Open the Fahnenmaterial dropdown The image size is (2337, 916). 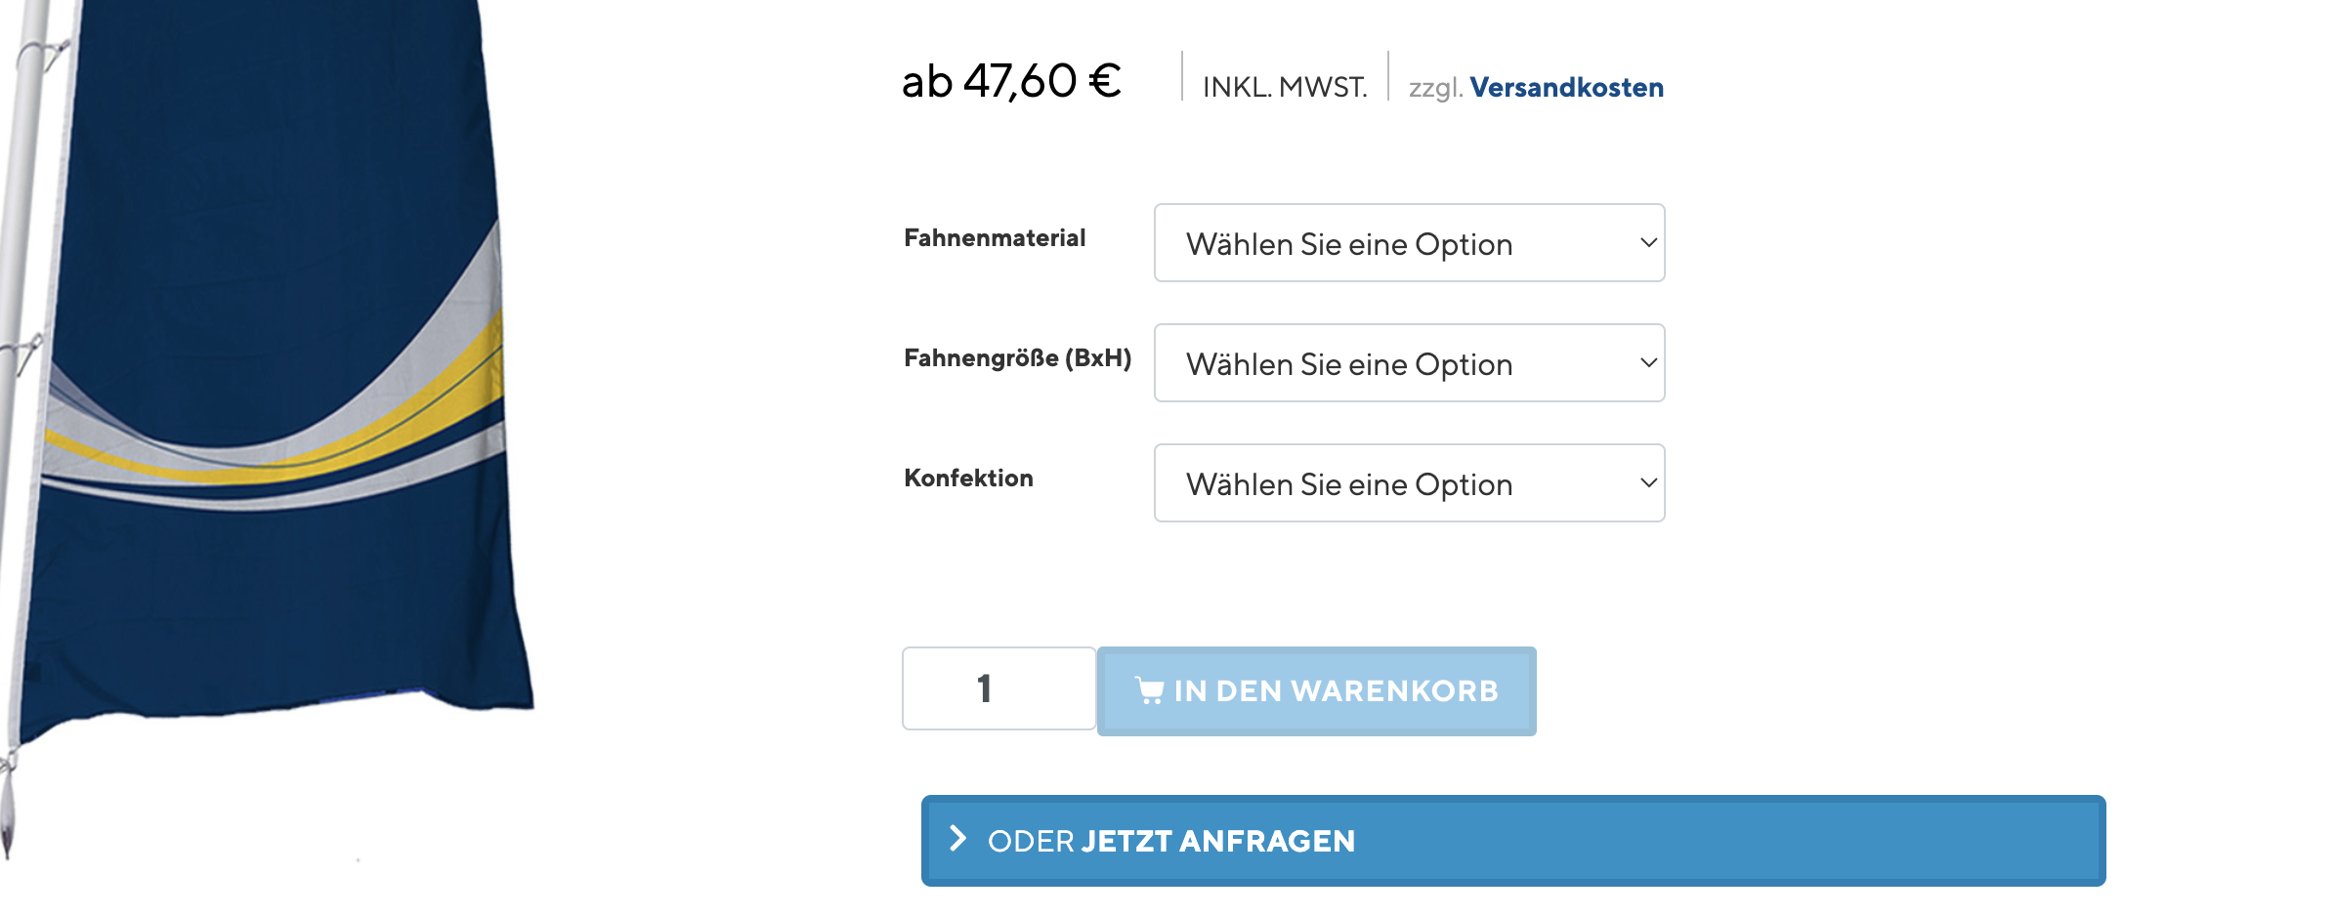tap(1409, 243)
